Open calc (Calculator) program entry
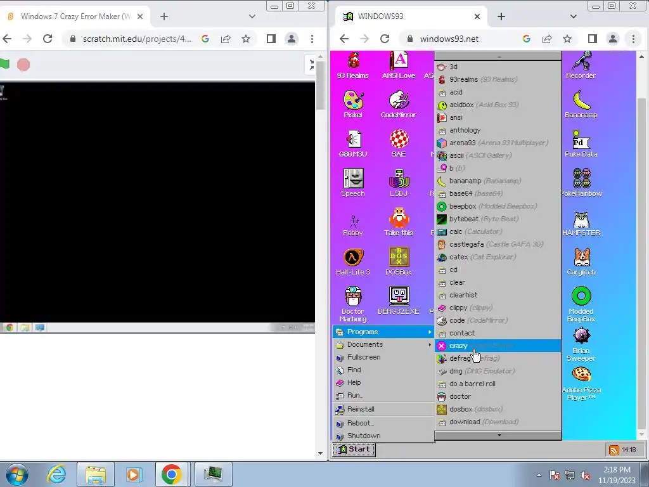The height and width of the screenshot is (487, 649). point(498,231)
